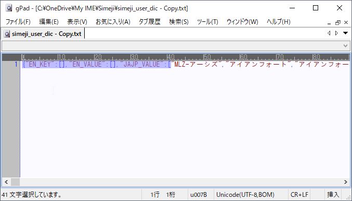This screenshot has width=352, height=201.
Task: Expand the empty combo box below the tab
Action: click(x=345, y=46)
